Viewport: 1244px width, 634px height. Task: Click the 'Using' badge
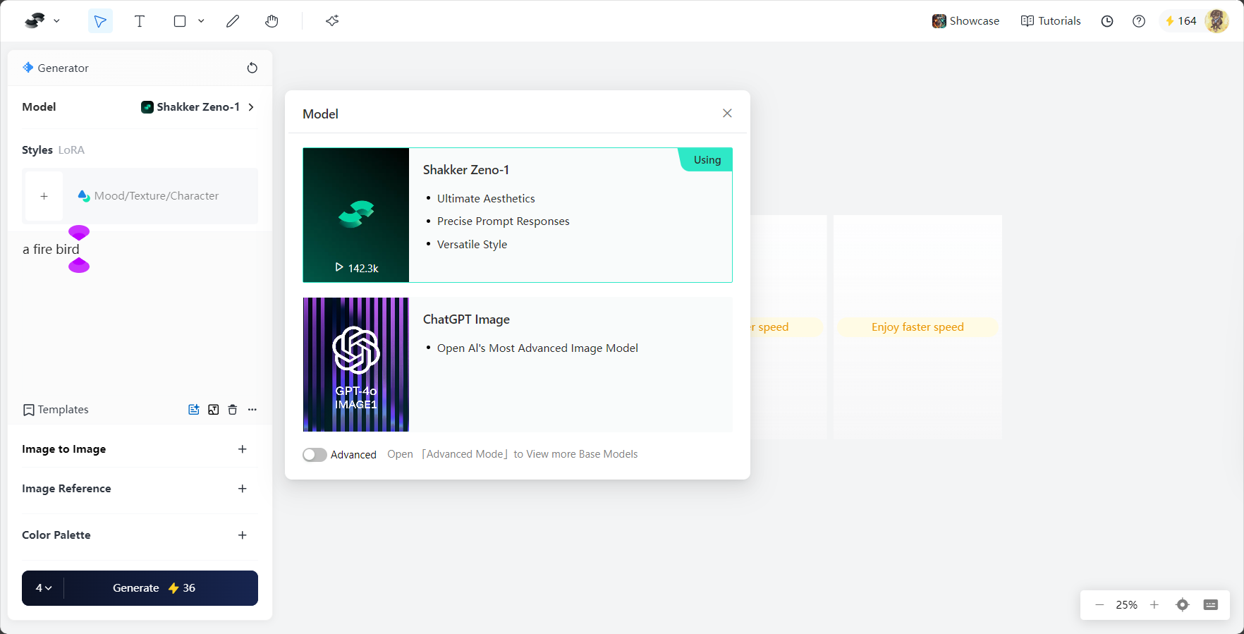click(707, 160)
